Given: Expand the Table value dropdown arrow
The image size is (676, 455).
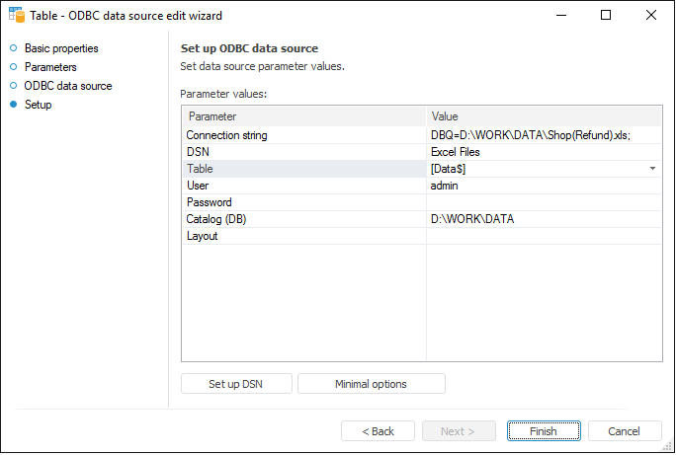Looking at the screenshot, I should [652, 169].
